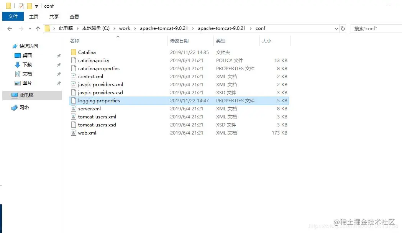
Task: Select 网络 in navigation pane
Action: (24, 108)
